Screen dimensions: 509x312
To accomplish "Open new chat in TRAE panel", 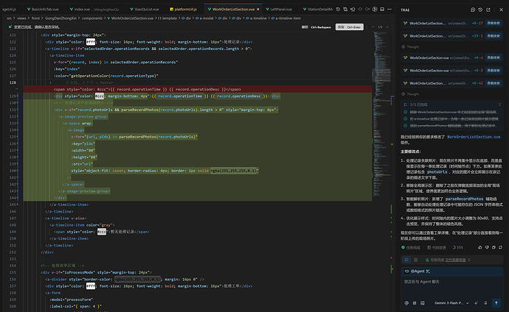I will [x=473, y=10].
